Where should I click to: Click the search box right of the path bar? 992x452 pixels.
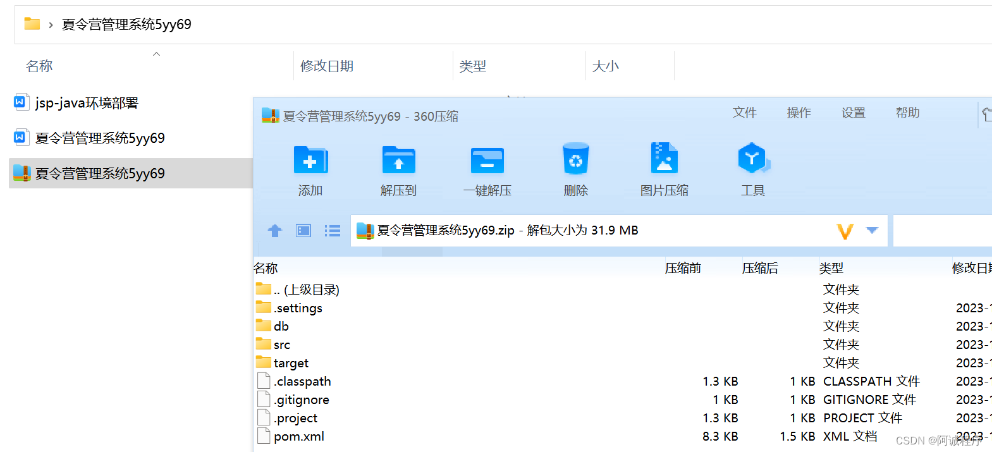point(942,231)
